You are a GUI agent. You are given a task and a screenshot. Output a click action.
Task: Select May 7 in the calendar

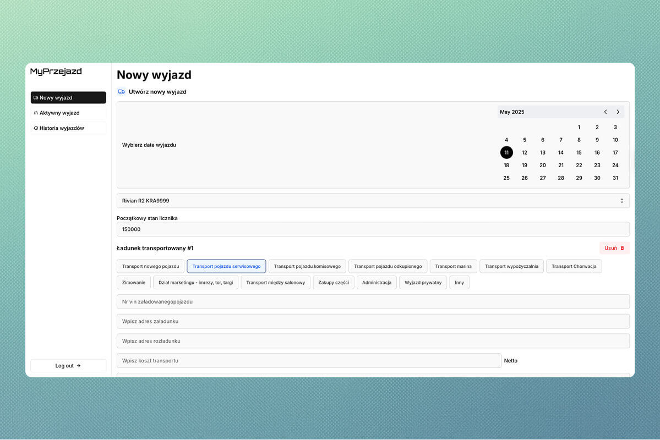click(561, 140)
